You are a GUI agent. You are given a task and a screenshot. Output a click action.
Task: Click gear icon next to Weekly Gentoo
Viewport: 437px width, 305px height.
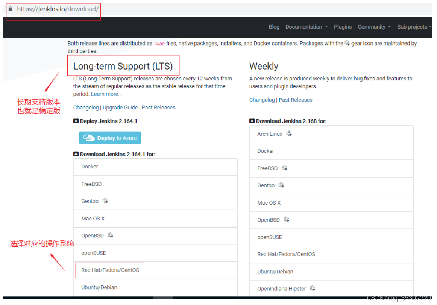coord(281,185)
